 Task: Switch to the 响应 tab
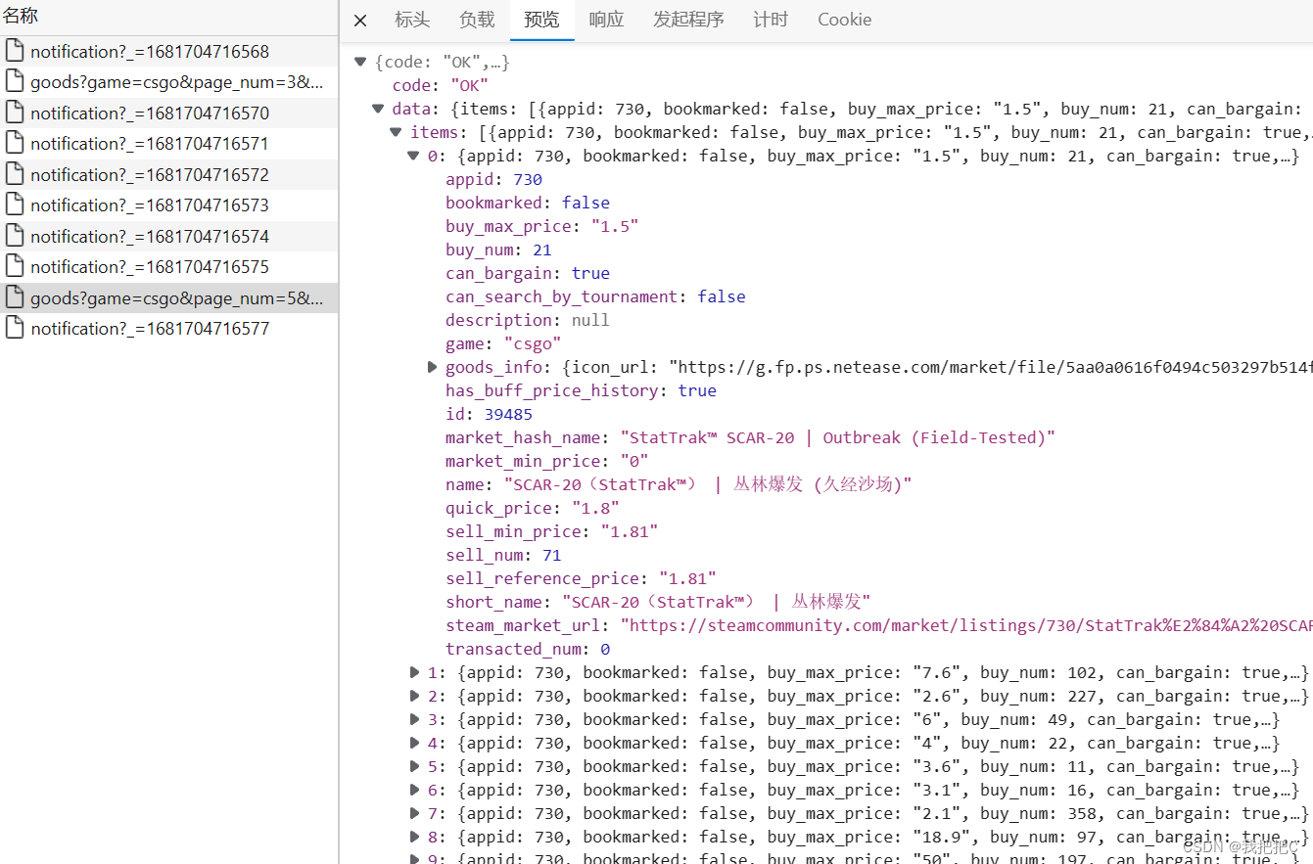[x=606, y=20]
